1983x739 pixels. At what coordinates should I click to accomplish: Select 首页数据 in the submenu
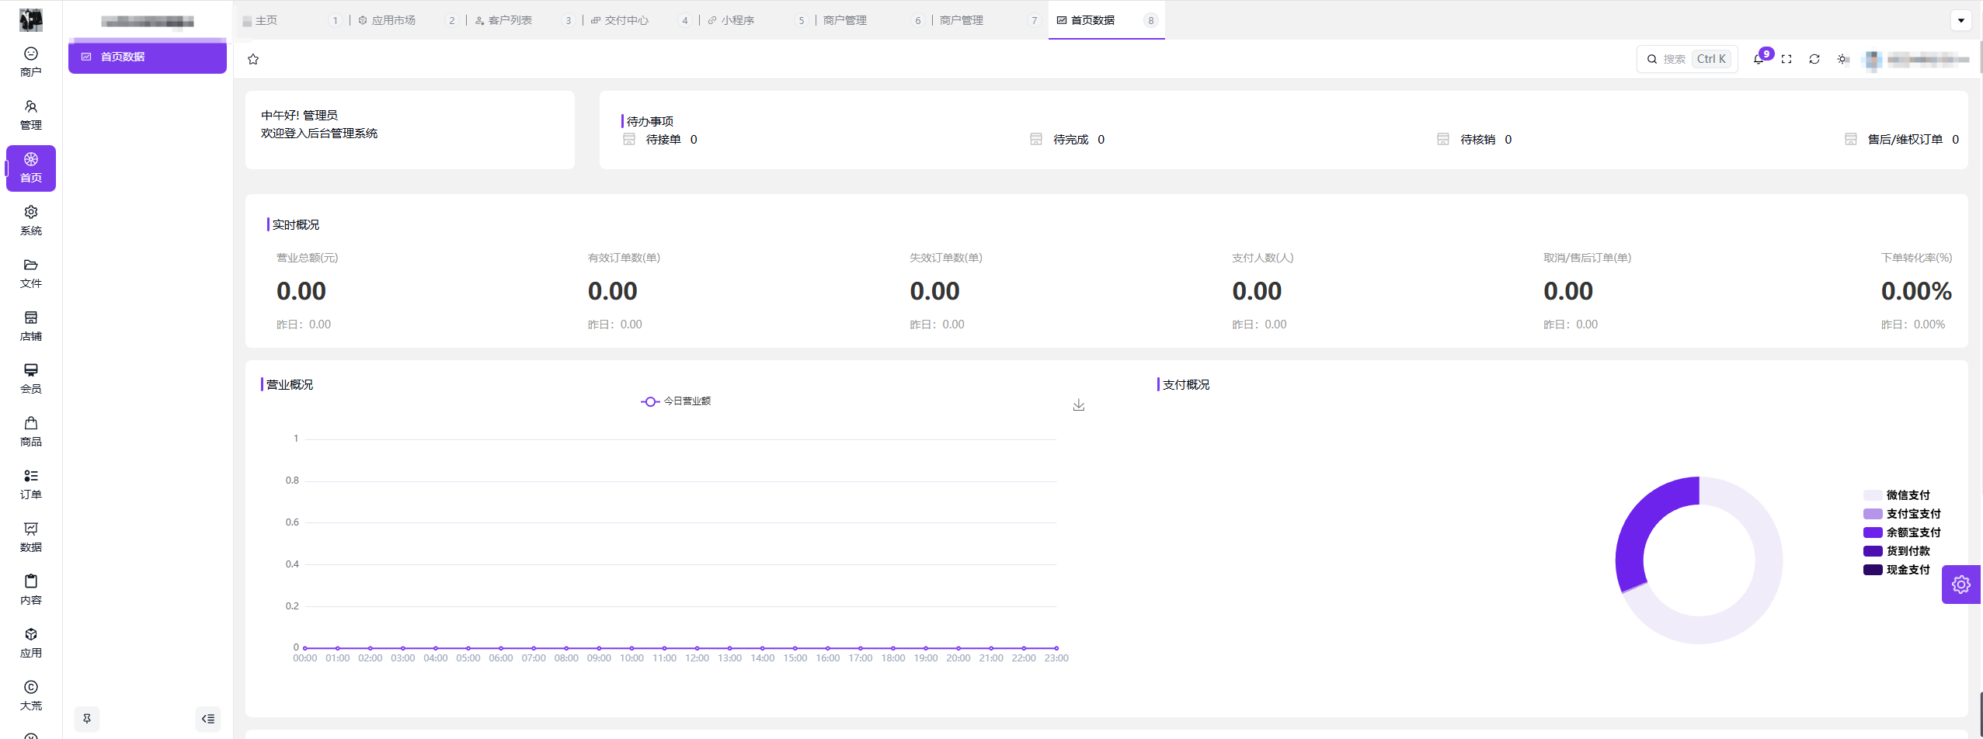pos(148,57)
